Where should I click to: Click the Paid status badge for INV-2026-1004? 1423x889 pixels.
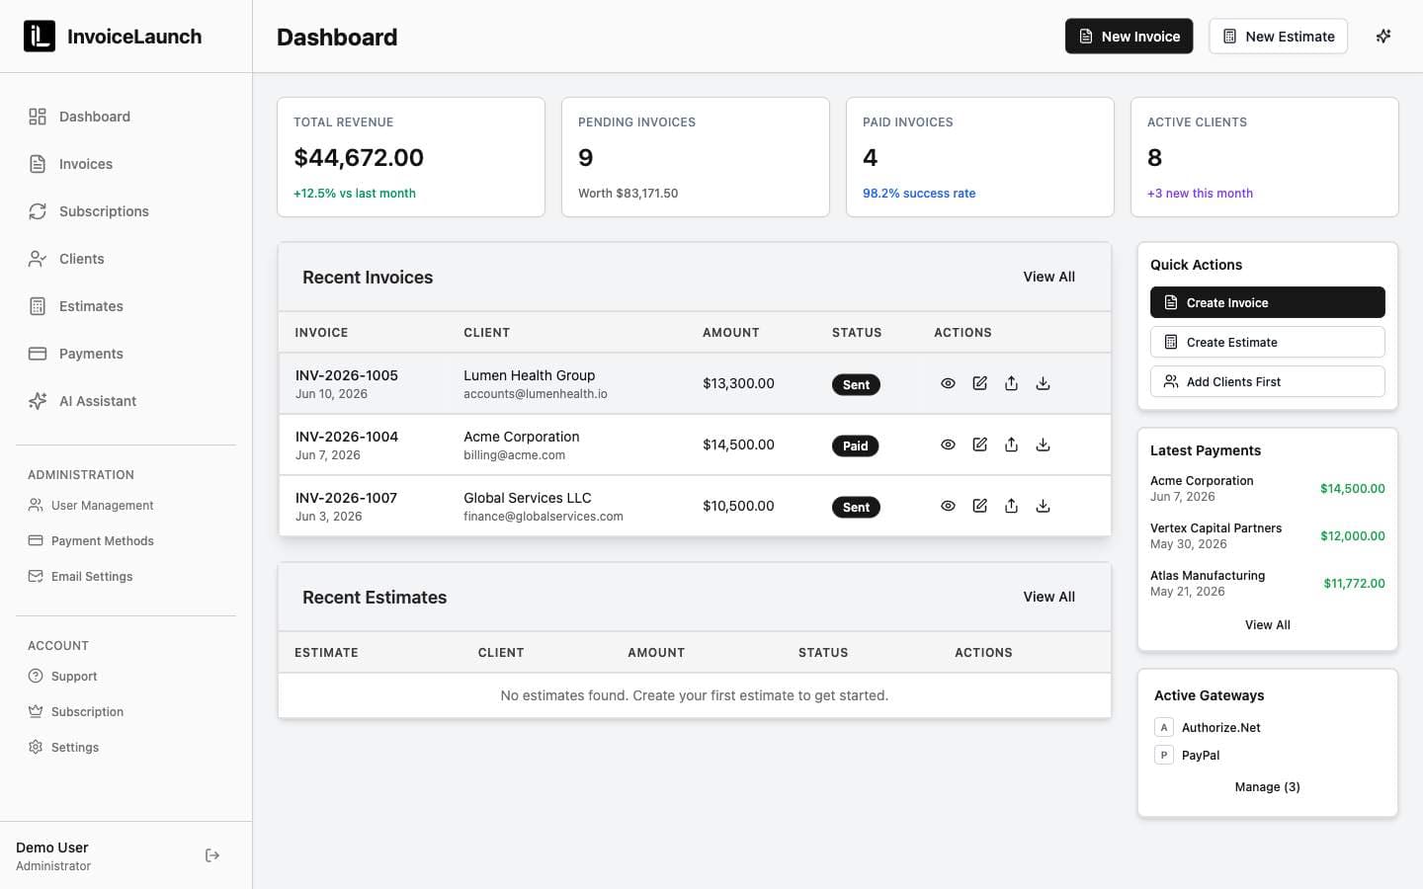[855, 445]
